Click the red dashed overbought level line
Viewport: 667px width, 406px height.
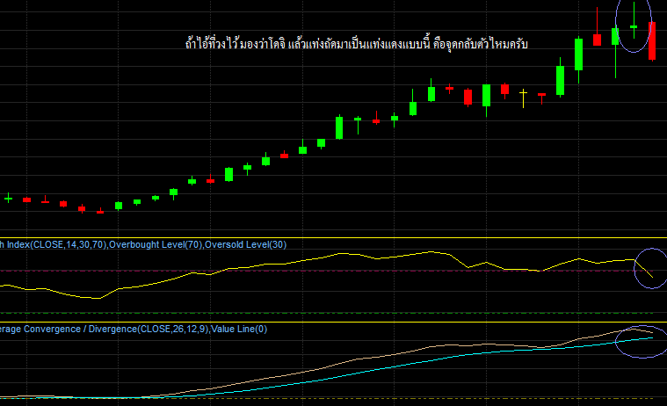(x=327, y=271)
